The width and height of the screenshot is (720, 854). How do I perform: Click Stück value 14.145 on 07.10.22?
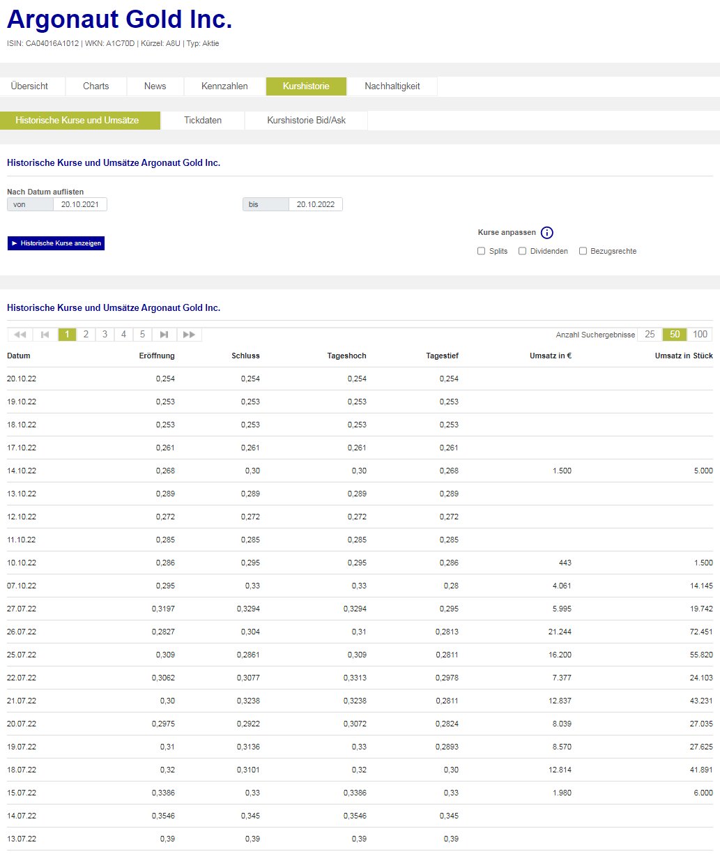point(701,586)
